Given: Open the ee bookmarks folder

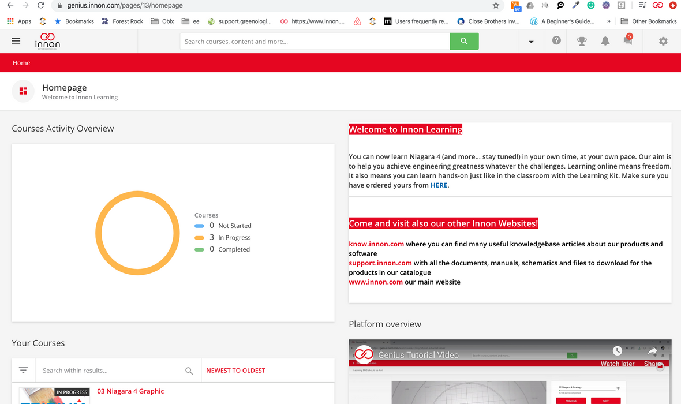Looking at the screenshot, I should click(x=190, y=21).
